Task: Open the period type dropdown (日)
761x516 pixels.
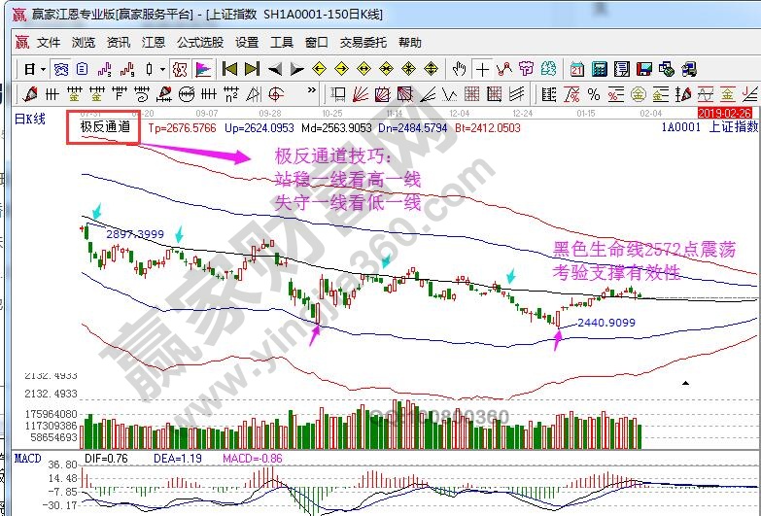Action: [x=34, y=69]
